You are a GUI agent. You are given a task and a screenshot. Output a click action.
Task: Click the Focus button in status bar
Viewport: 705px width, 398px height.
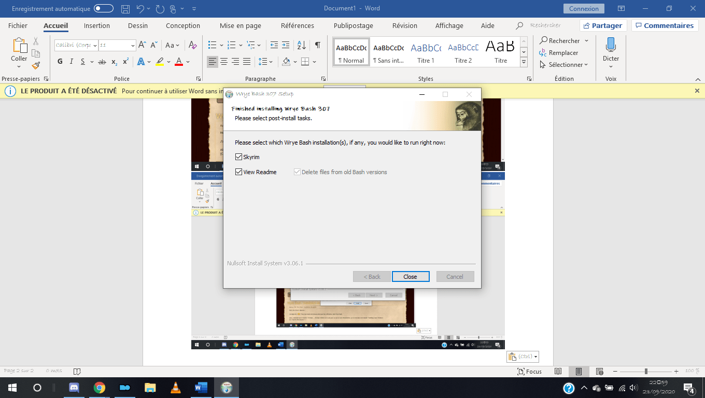529,371
